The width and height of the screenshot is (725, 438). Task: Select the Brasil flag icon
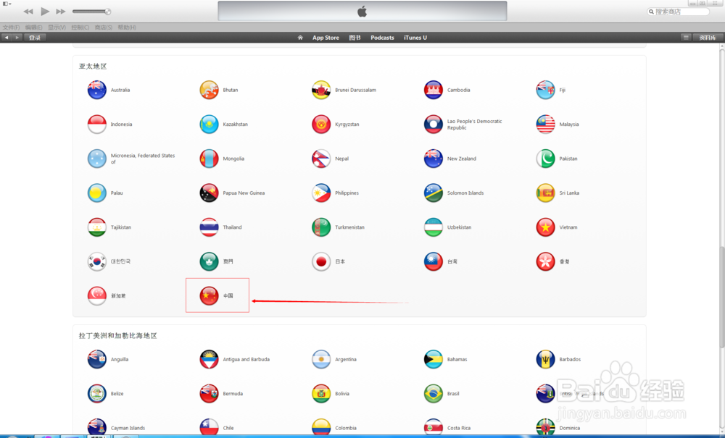pos(434,394)
